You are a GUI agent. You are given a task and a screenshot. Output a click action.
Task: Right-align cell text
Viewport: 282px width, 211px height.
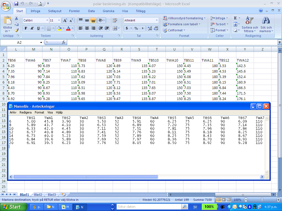click(93, 28)
